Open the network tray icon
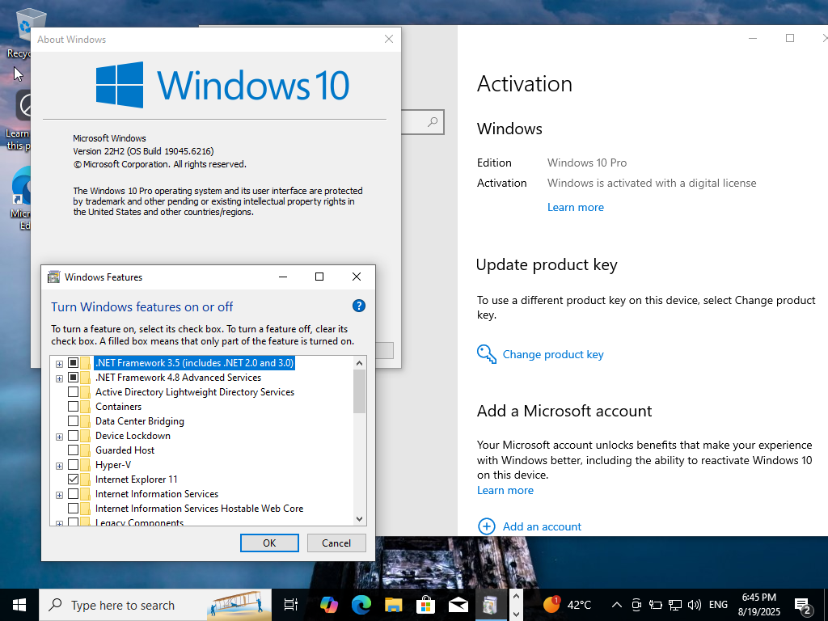 [675, 605]
